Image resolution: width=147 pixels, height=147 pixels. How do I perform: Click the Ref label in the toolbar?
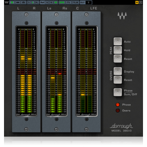pos(42,2)
